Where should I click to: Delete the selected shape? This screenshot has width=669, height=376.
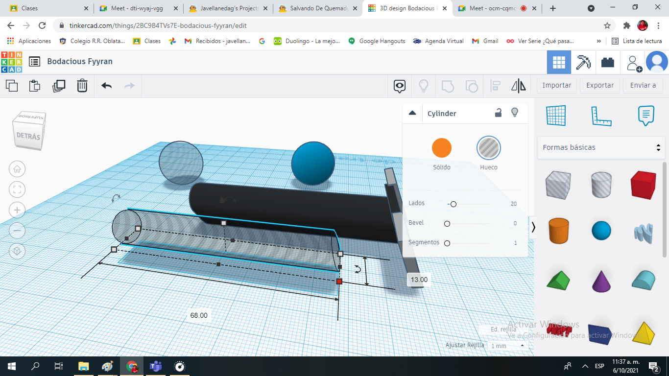[82, 86]
